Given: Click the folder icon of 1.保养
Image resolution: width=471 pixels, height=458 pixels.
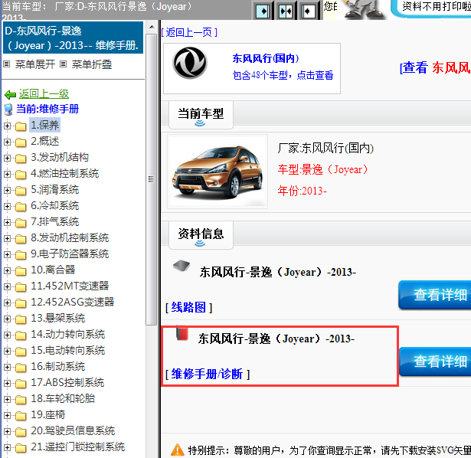Looking at the screenshot, I should click(21, 126).
